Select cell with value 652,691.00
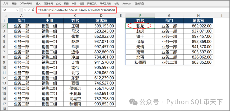230x111 pixels. click(101, 94)
